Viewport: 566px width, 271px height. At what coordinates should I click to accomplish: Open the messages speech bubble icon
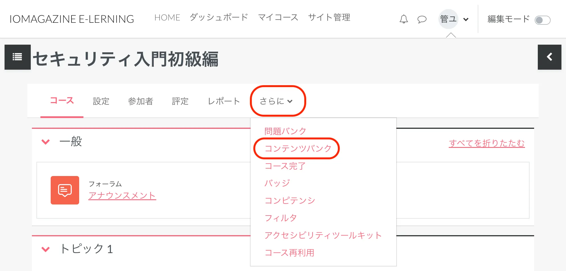point(422,19)
